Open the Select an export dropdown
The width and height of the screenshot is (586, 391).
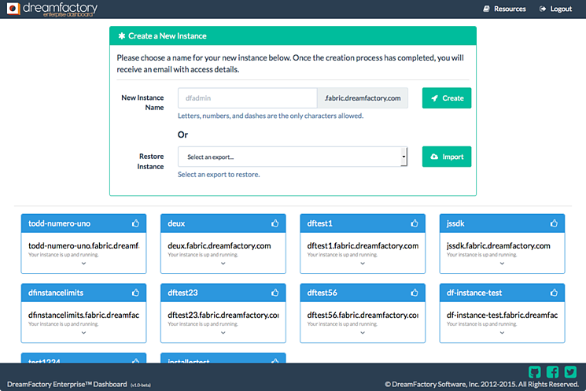tap(293, 157)
